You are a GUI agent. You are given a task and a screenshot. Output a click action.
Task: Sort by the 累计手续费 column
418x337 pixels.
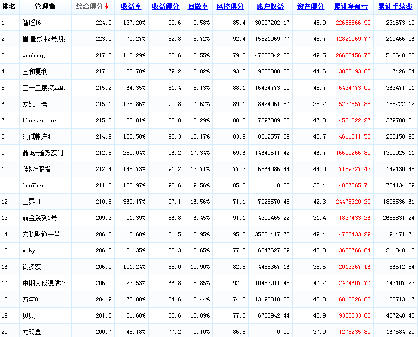(x=395, y=7)
